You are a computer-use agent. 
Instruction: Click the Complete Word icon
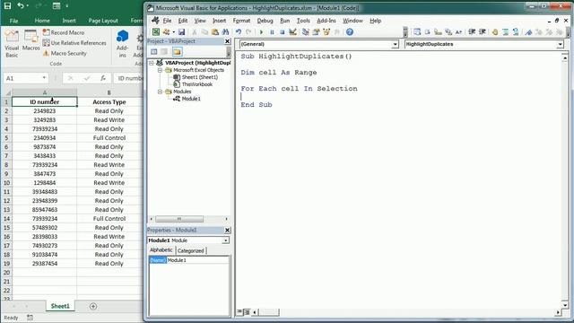(x=458, y=32)
